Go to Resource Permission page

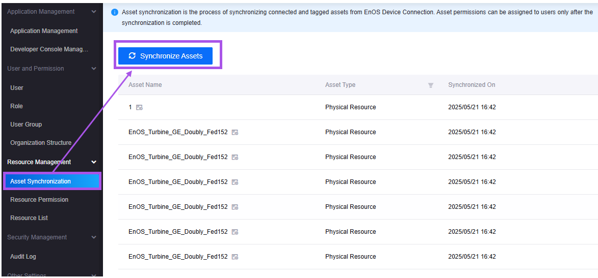click(39, 200)
